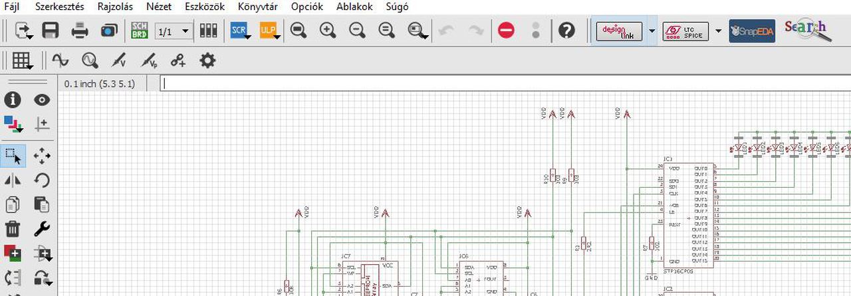Screen dimensions: 851x296
Task: Open the sheet selector 1/1 dropdown
Action: click(x=173, y=31)
